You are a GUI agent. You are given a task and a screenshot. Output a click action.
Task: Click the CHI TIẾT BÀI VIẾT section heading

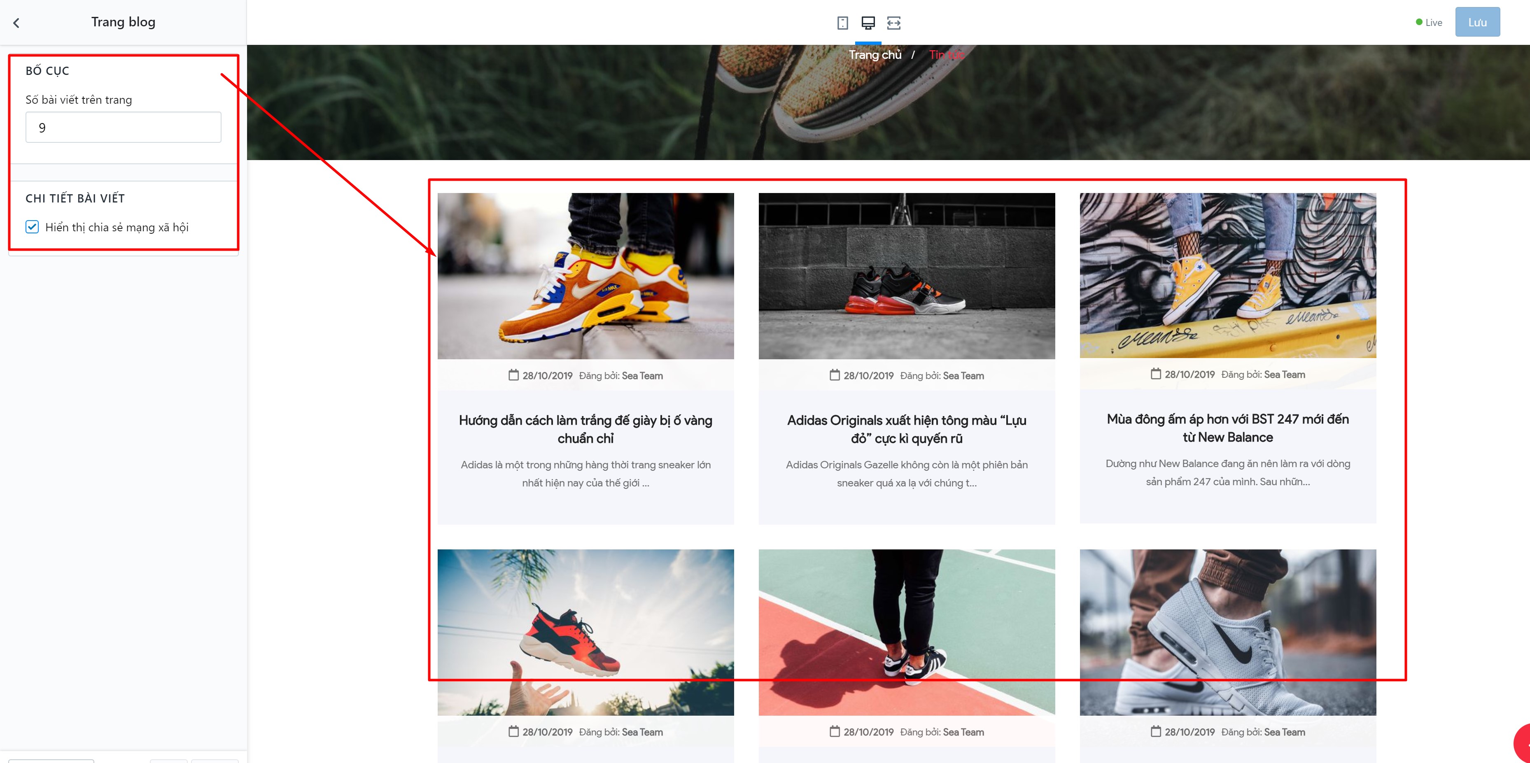pos(75,198)
